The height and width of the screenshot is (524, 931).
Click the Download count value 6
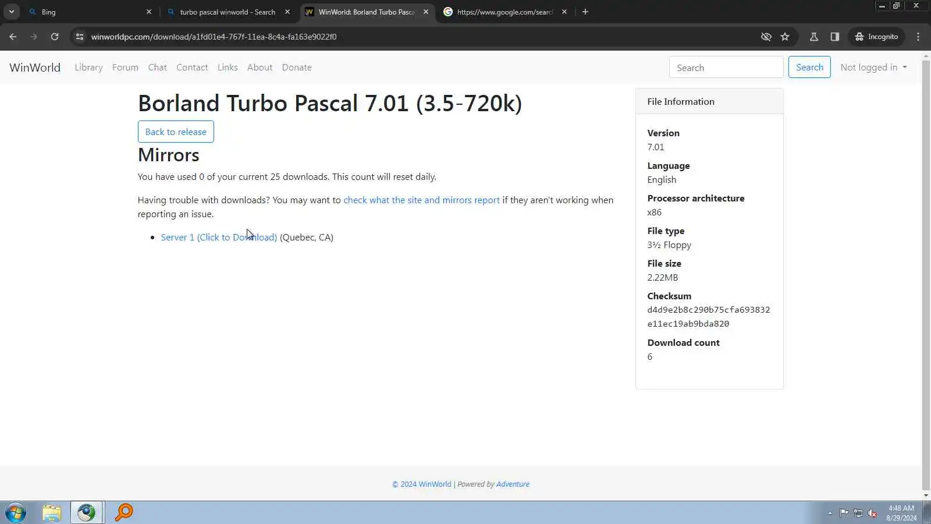650,357
